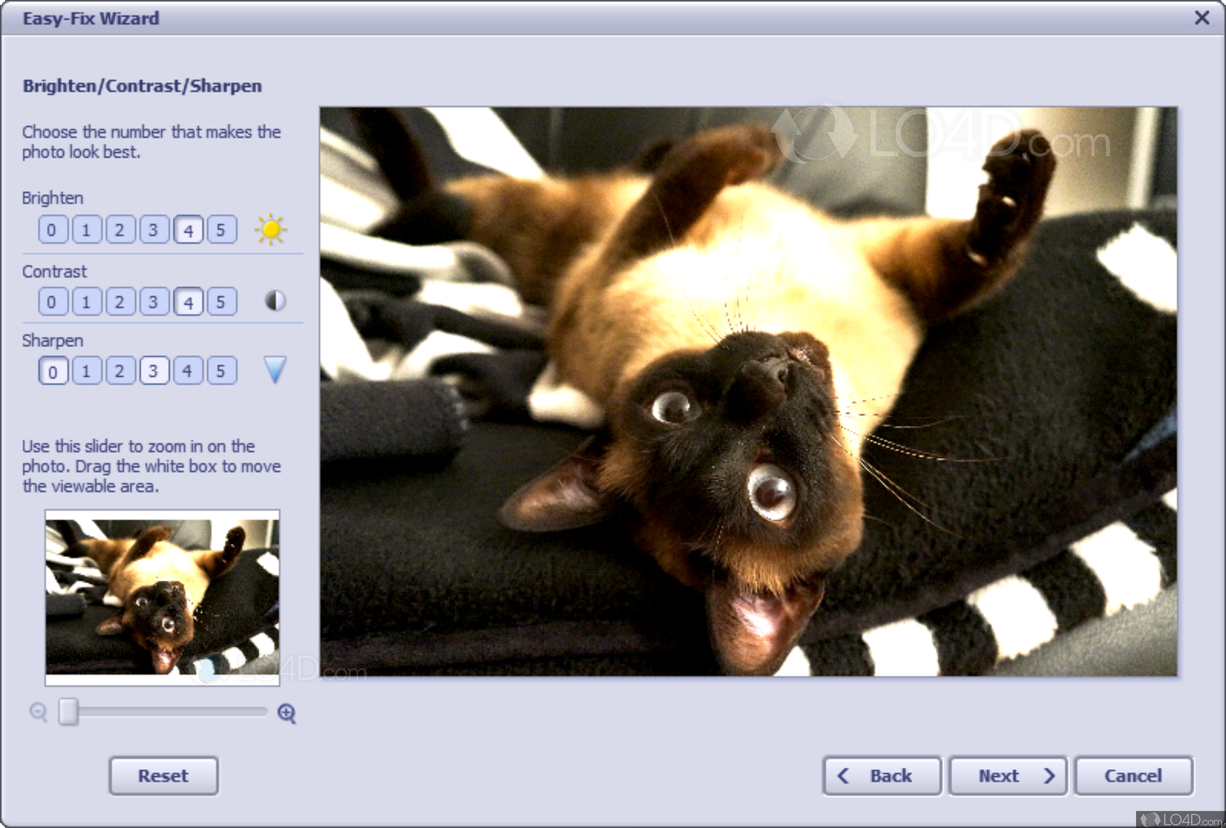This screenshot has width=1226, height=828.
Task: Set Brighten level to 1
Action: [86, 229]
